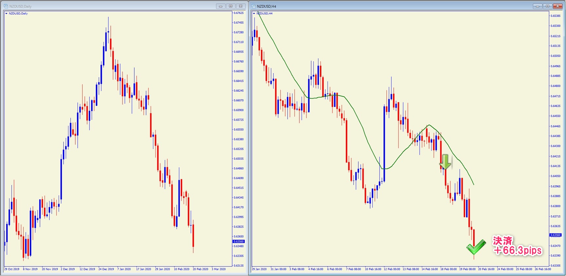Click the 0.65550 price label
This screenshot has width=566, height=276.
coord(239,129)
